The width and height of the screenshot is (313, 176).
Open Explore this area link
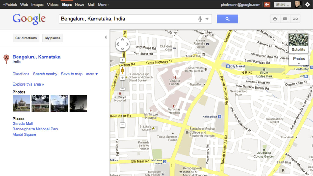(x=28, y=84)
